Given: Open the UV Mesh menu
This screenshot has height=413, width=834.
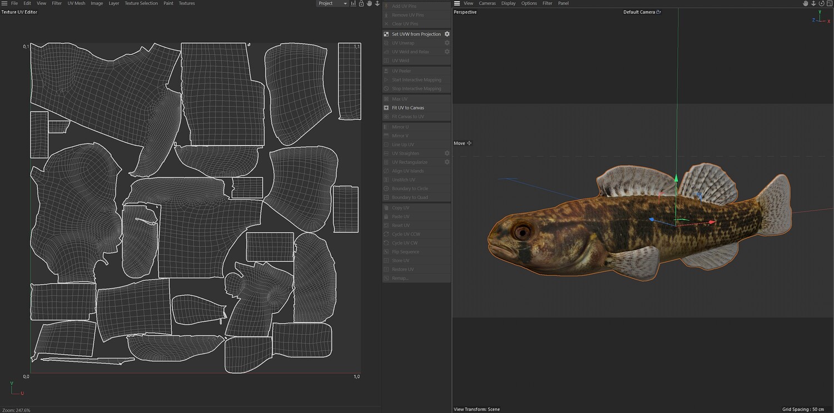Looking at the screenshot, I should point(76,3).
